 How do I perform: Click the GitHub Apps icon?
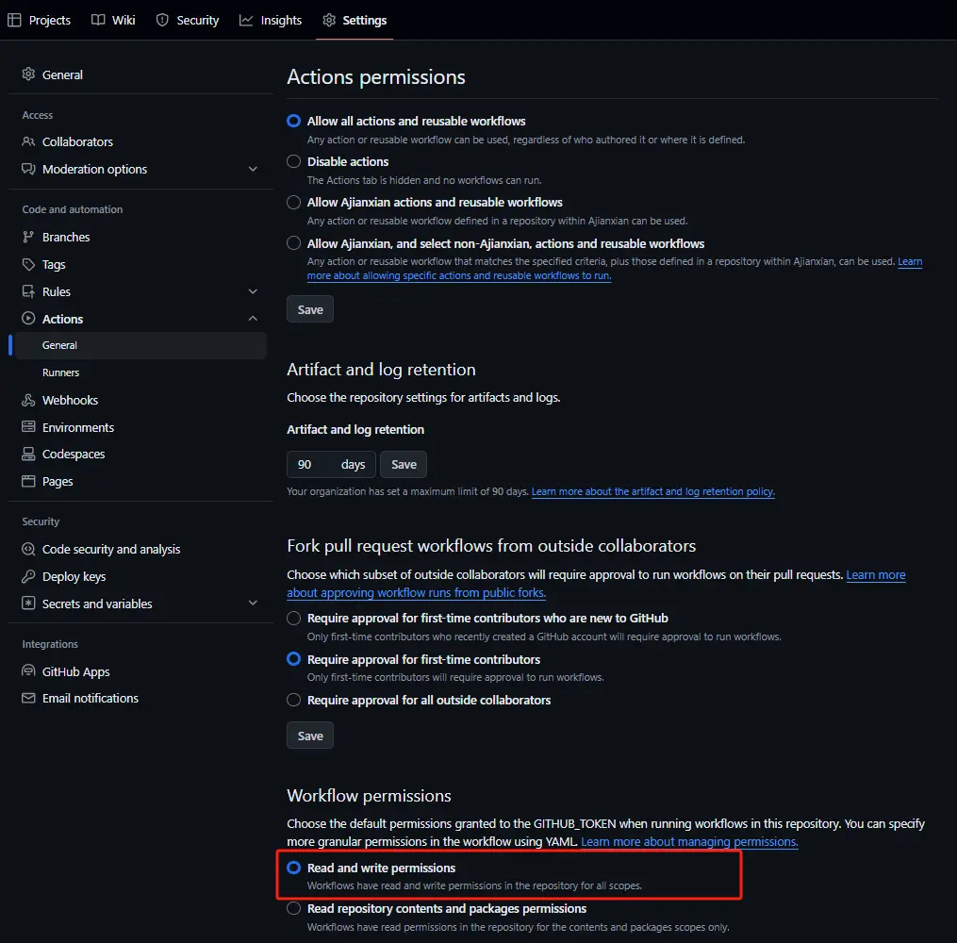(28, 672)
